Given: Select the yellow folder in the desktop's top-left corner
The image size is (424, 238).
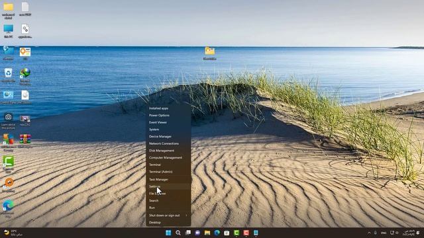Looking at the screenshot, I should [9, 10].
